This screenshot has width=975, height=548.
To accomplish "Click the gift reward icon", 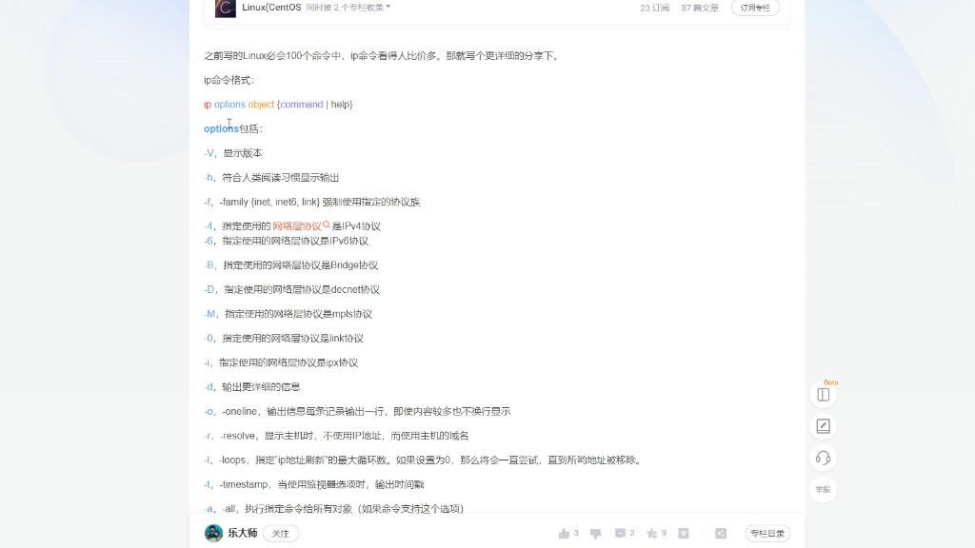I will point(684,533).
